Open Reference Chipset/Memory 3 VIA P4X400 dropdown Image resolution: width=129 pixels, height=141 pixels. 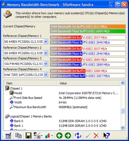(x=46, y=64)
